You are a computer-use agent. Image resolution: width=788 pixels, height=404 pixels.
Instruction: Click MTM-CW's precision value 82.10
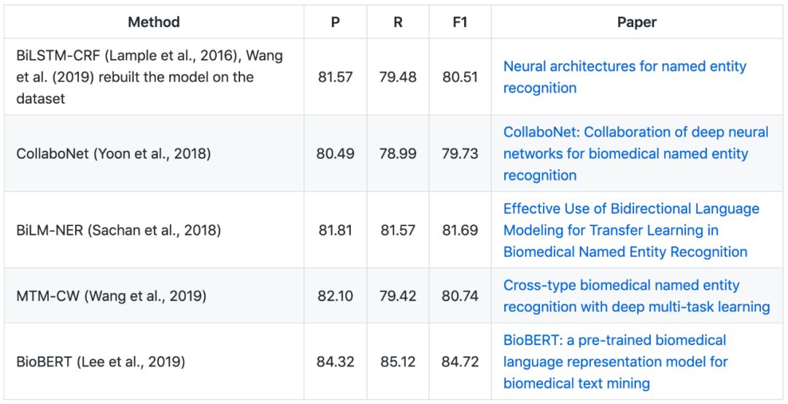pyautogui.click(x=335, y=296)
